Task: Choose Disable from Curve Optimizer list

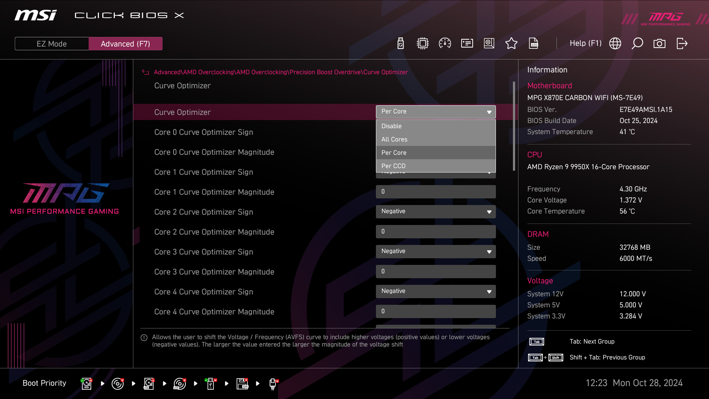Action: pos(436,126)
